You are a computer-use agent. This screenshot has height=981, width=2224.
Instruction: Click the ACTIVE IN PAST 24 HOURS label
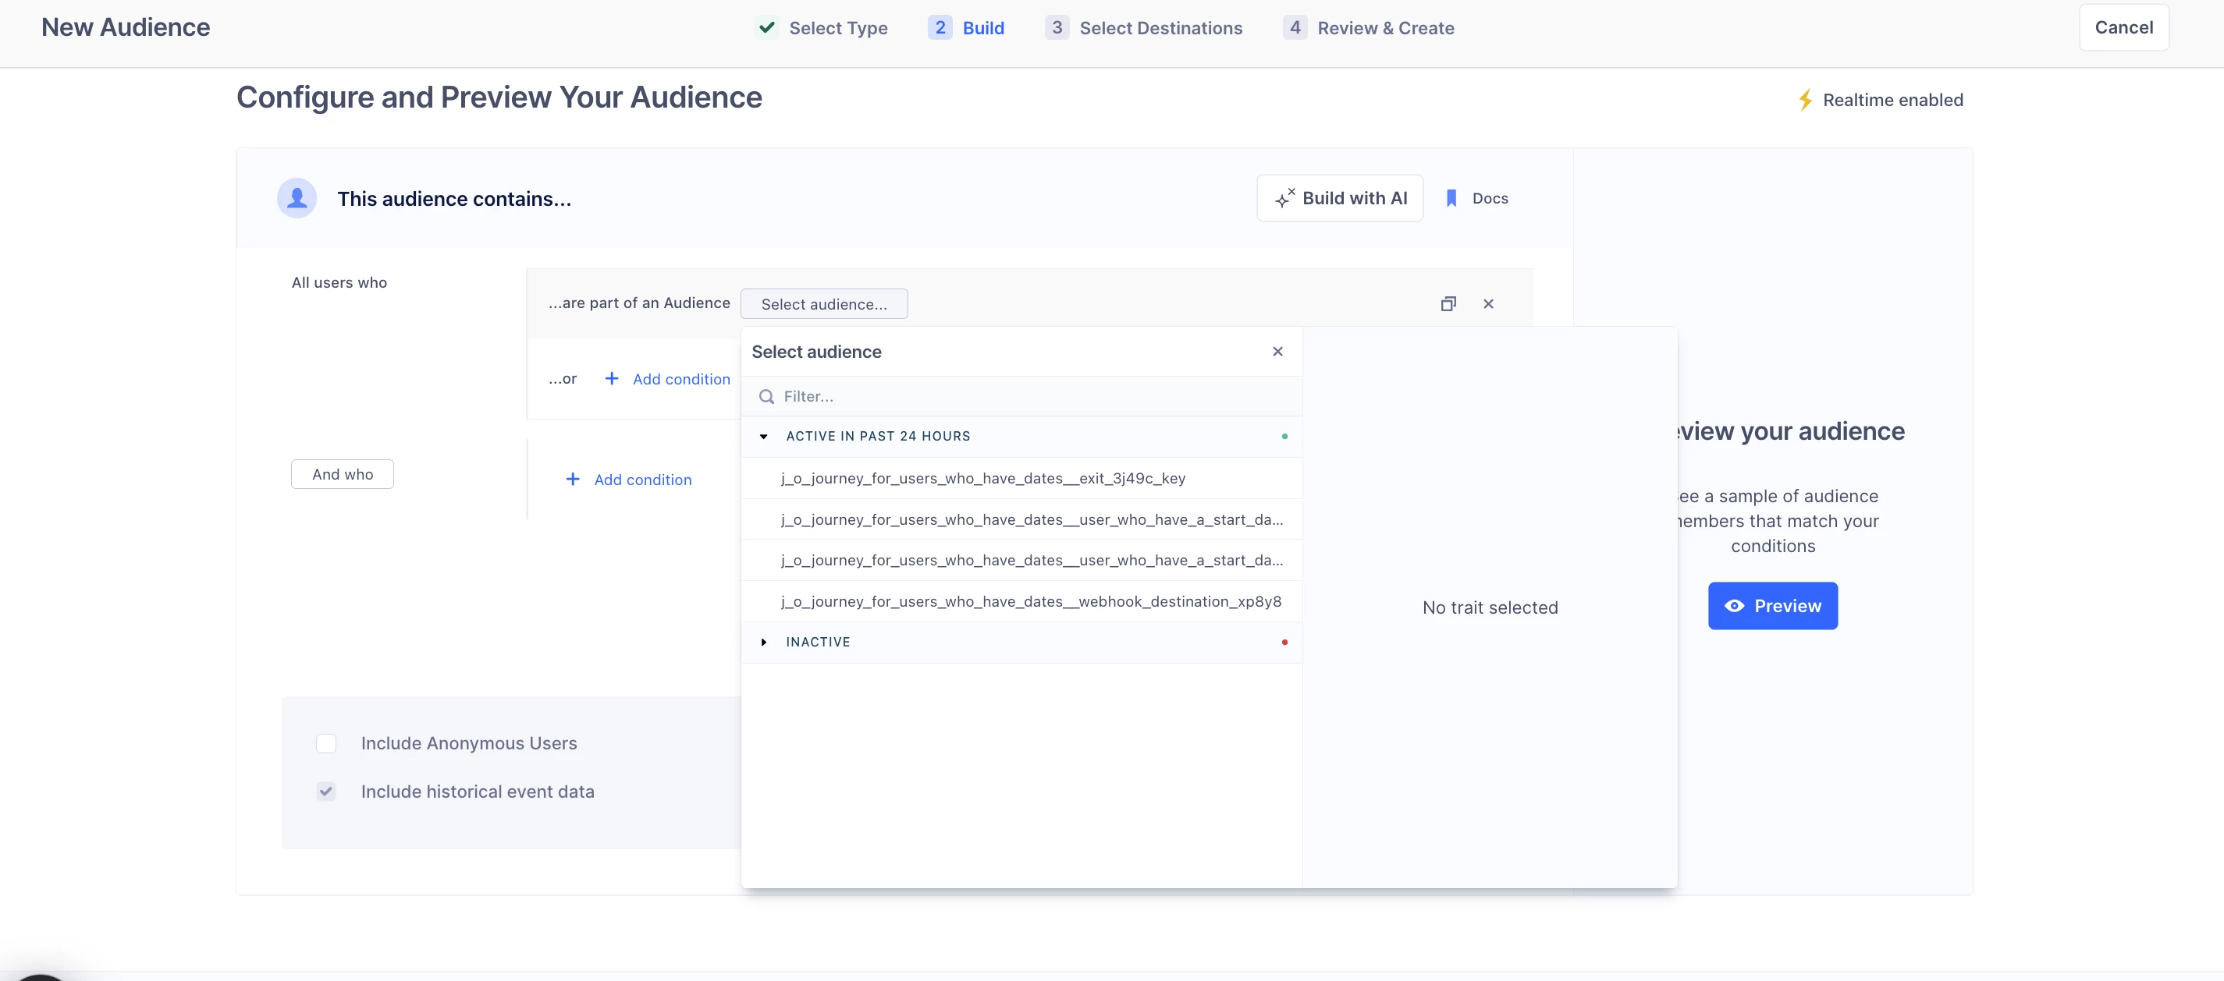pos(877,437)
